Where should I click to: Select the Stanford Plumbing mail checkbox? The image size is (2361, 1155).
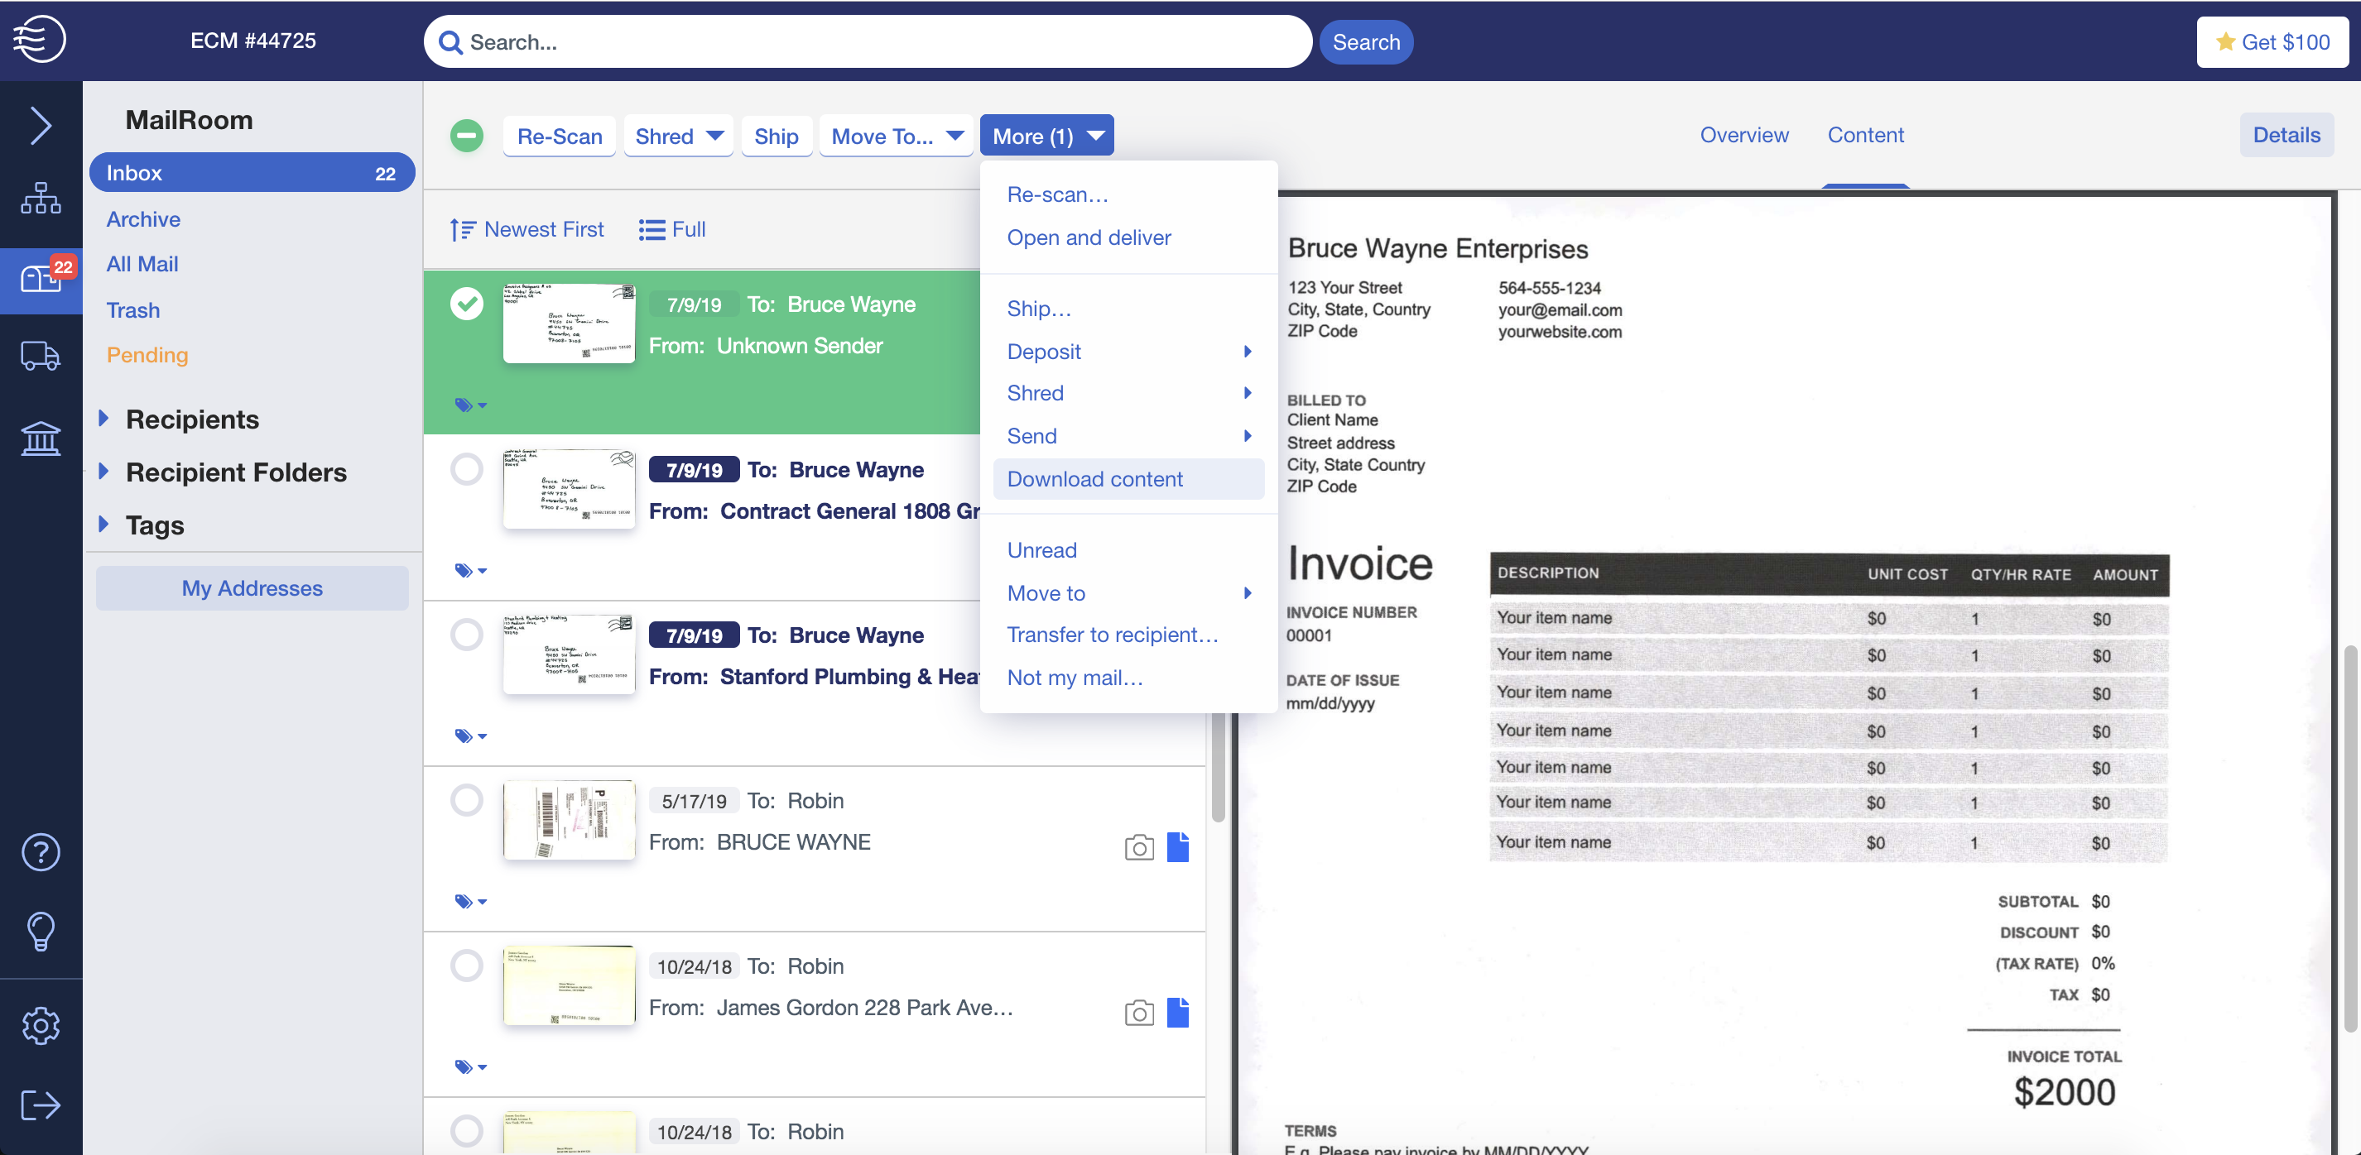(x=467, y=635)
